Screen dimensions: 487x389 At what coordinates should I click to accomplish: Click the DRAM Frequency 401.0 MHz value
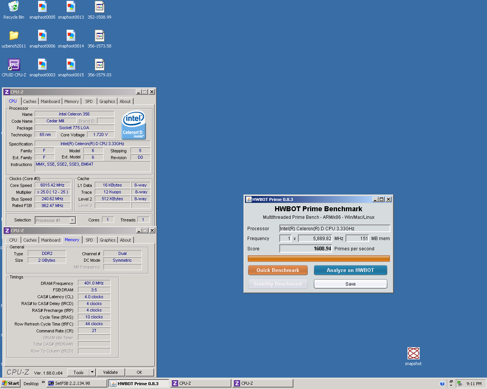(x=94, y=283)
